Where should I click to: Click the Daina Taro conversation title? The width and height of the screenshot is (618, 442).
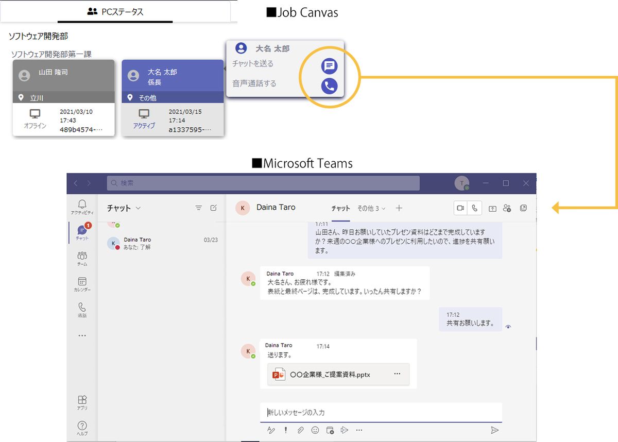click(x=276, y=207)
